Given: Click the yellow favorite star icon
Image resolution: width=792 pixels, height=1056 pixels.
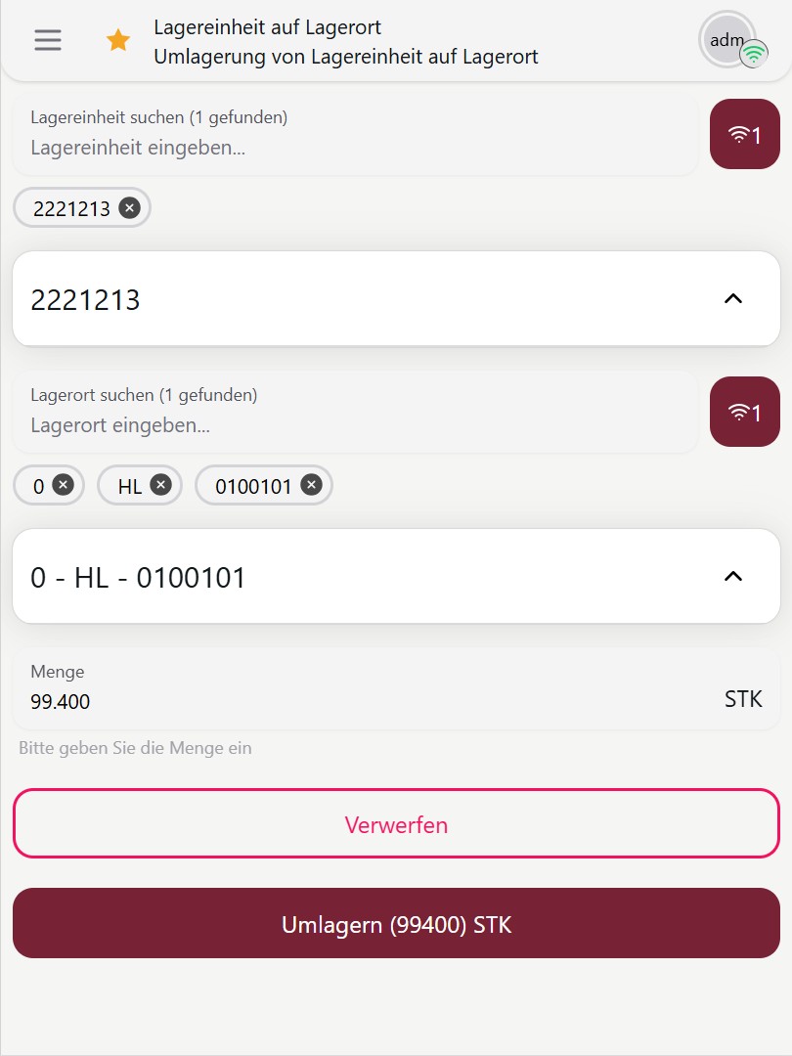Looking at the screenshot, I should click(x=118, y=40).
